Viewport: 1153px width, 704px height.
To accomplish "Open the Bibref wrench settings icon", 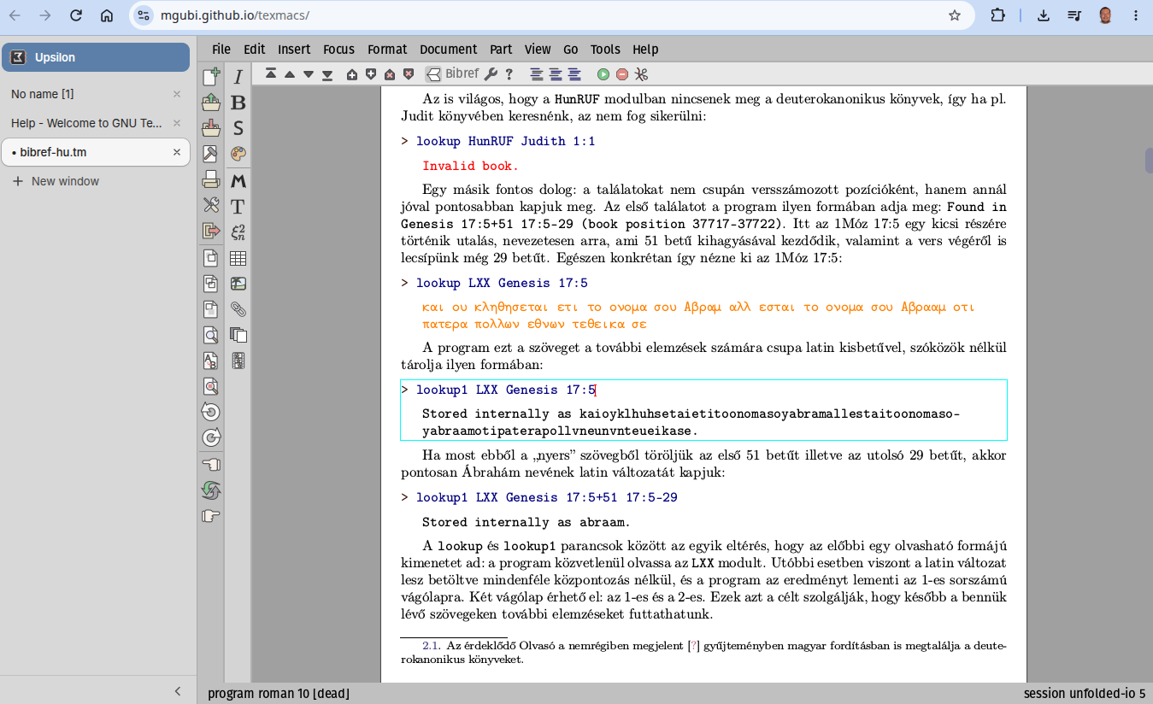I will pos(491,74).
